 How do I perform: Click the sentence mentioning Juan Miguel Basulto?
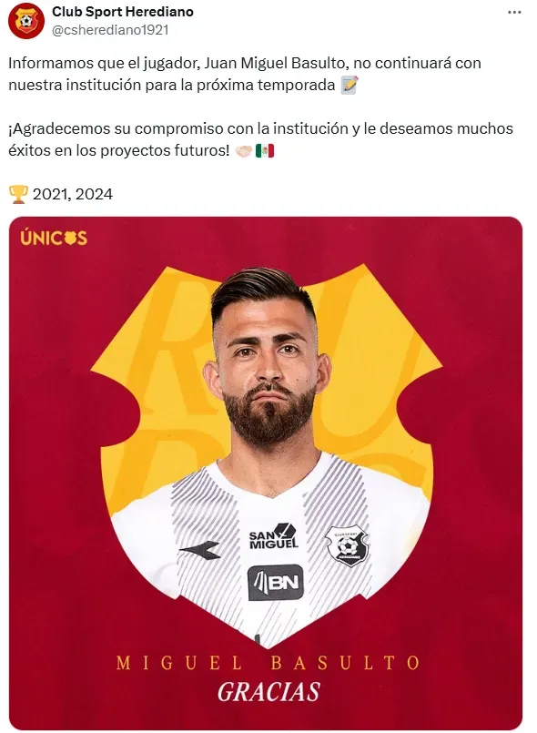245,74
